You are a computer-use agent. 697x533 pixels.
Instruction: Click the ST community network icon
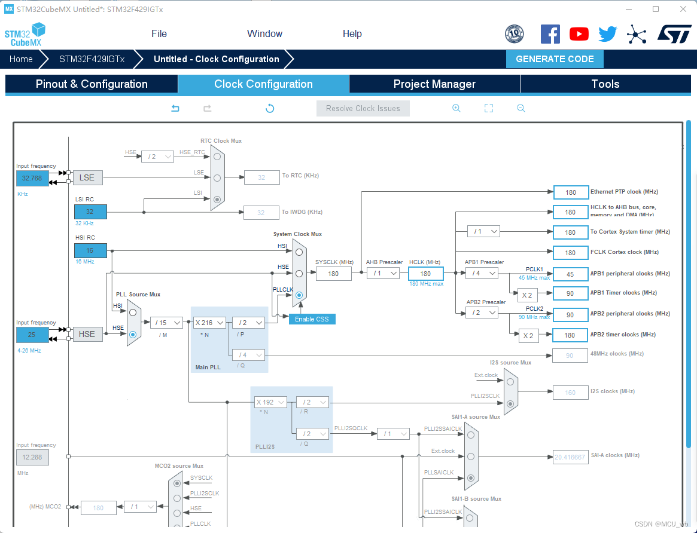(x=637, y=34)
